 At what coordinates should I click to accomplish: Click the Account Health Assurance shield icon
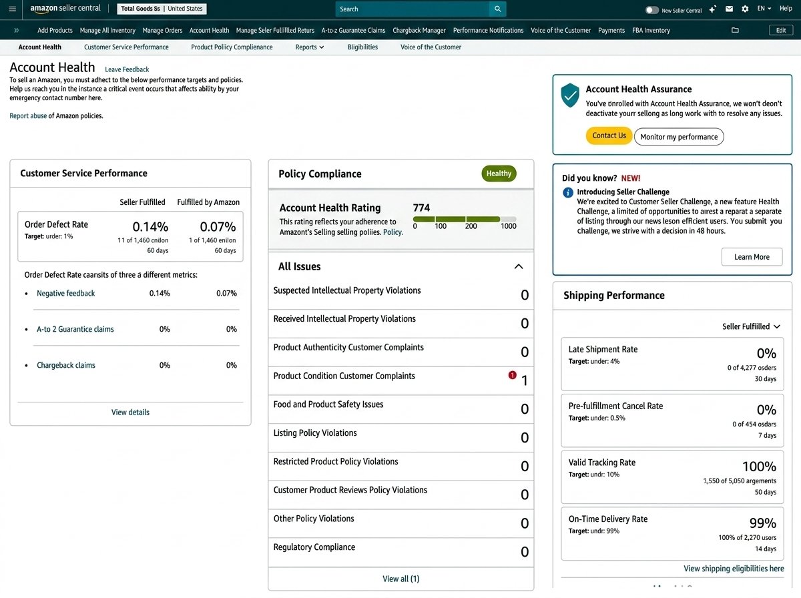pyautogui.click(x=569, y=95)
